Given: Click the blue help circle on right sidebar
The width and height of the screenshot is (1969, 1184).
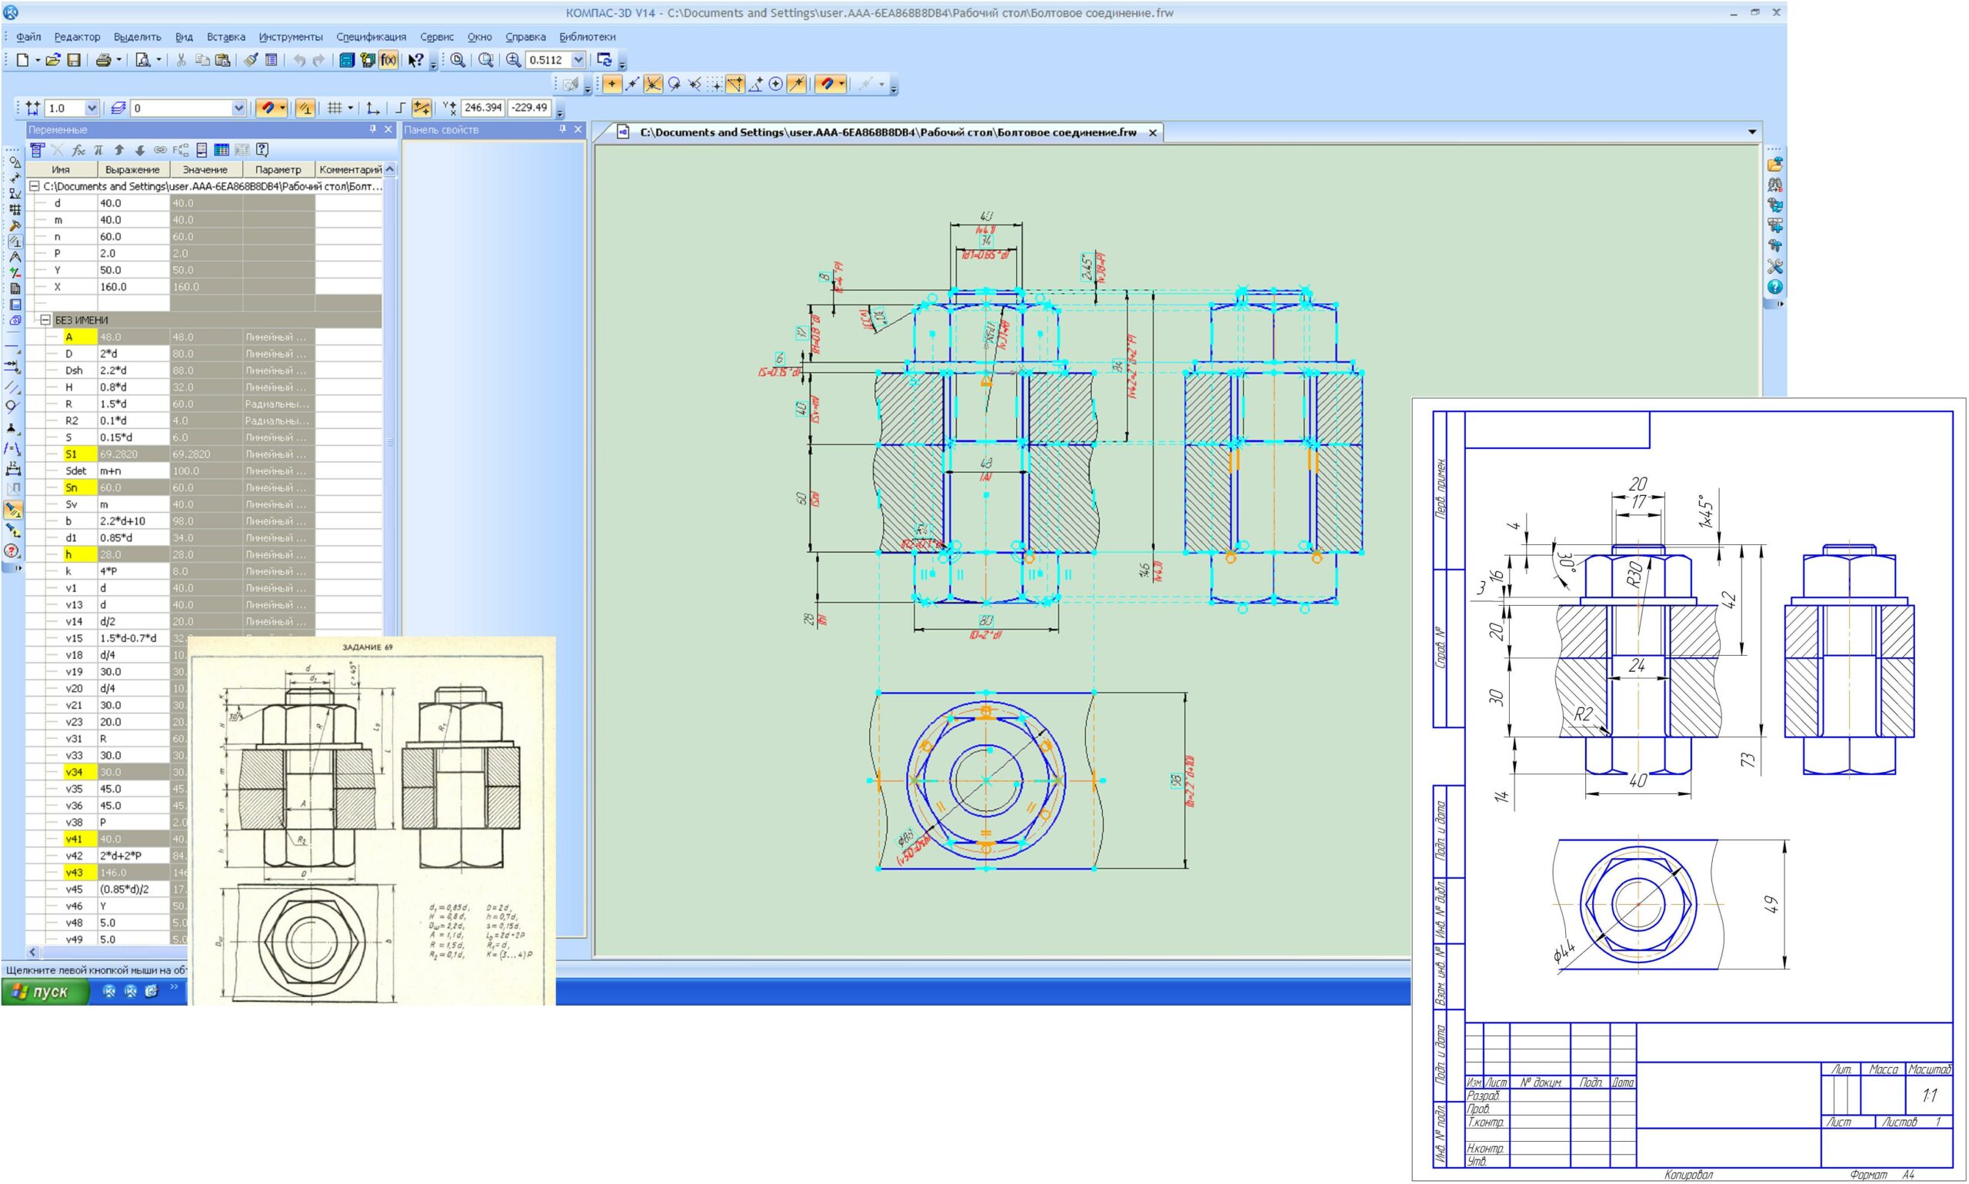Looking at the screenshot, I should tap(1774, 288).
